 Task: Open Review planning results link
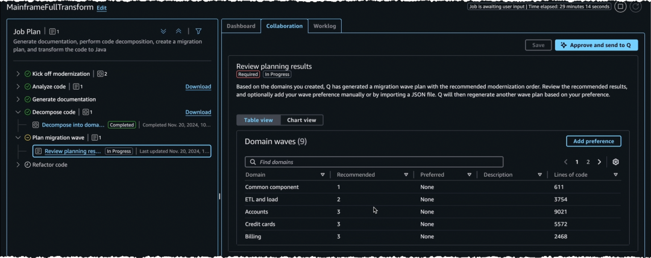(x=73, y=151)
